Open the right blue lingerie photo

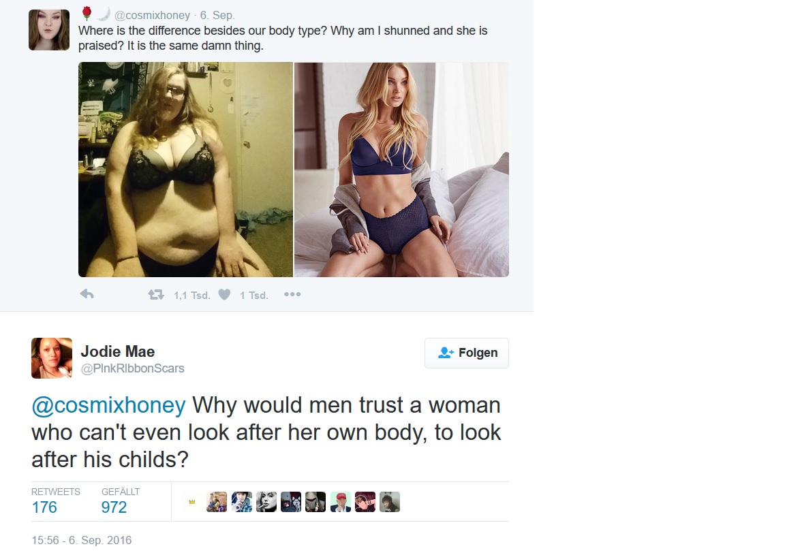[x=401, y=169]
